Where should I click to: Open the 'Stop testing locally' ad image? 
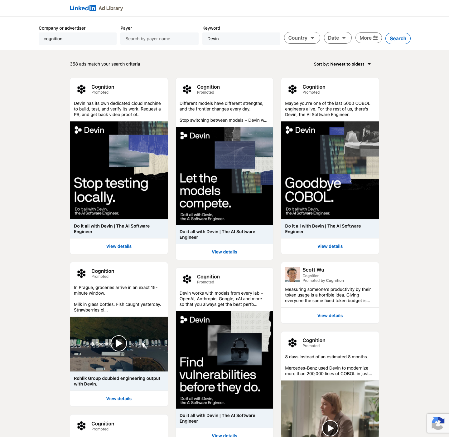119,170
